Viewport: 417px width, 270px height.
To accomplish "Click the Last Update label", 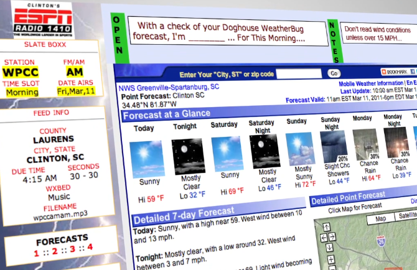I will coord(355,91).
